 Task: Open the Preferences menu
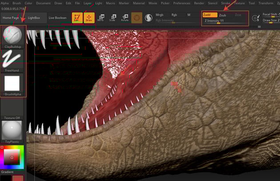[x=181, y=3]
